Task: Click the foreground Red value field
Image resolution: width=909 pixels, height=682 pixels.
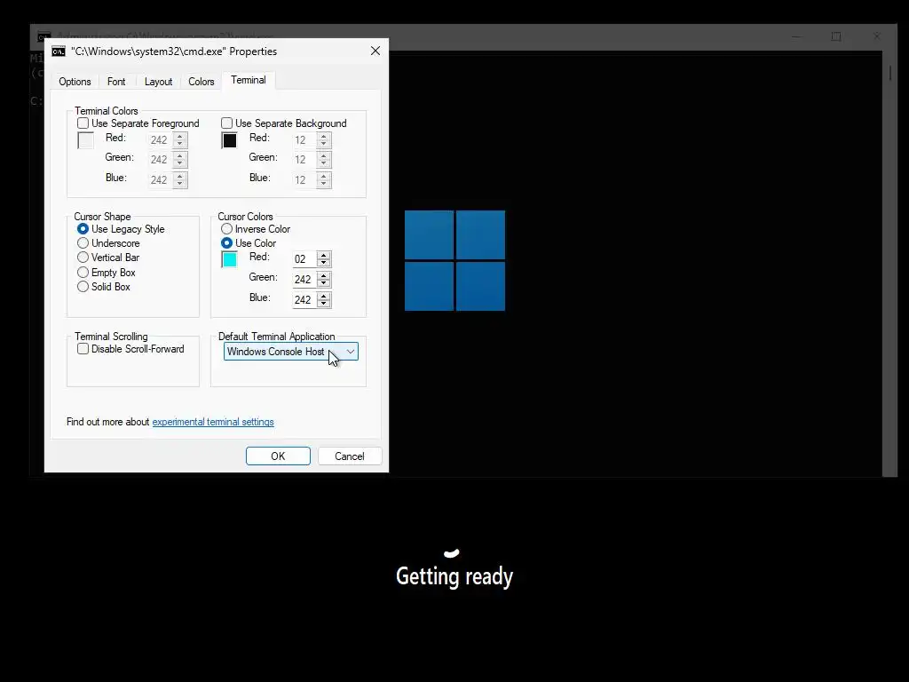Action: (160, 139)
